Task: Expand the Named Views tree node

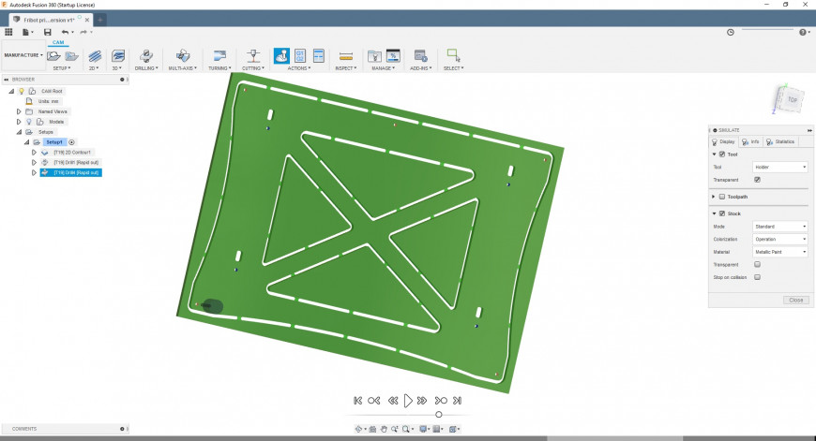Action: 19,111
